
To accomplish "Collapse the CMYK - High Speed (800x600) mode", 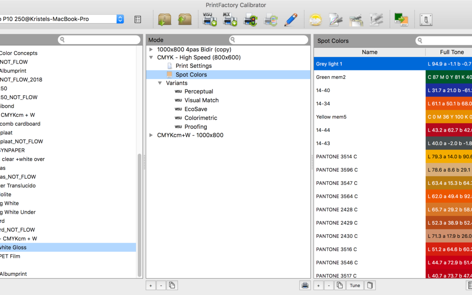I will (151, 57).
